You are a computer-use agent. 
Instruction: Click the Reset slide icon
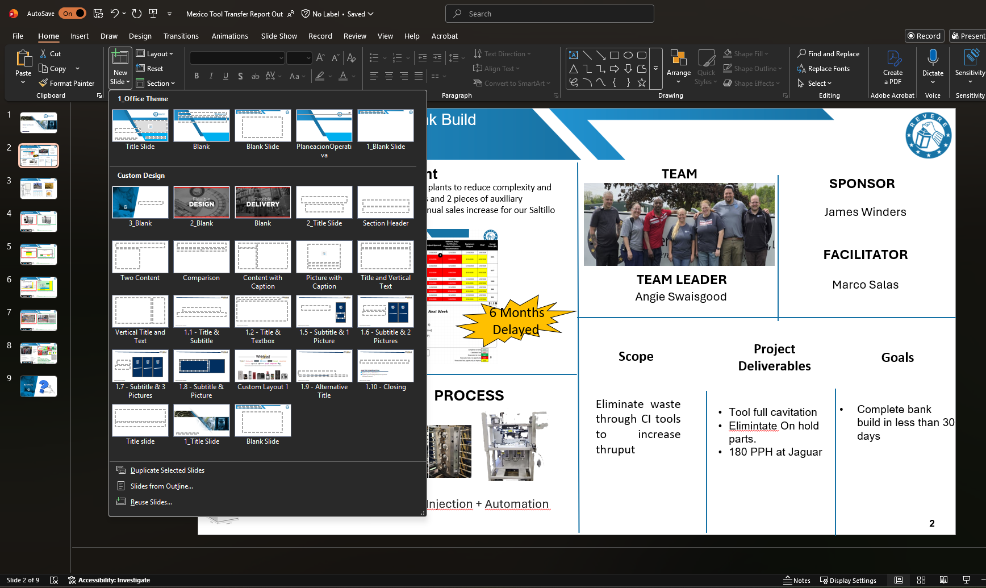140,68
